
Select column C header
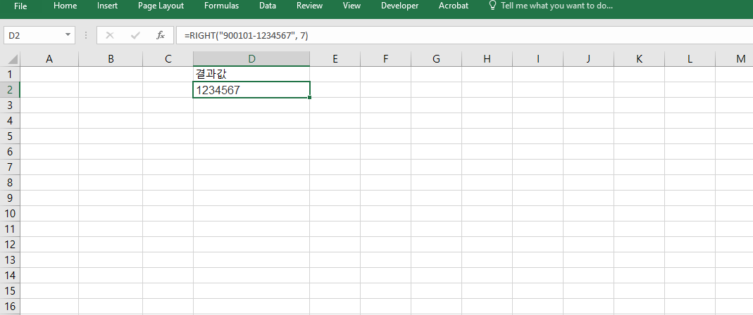click(168, 59)
